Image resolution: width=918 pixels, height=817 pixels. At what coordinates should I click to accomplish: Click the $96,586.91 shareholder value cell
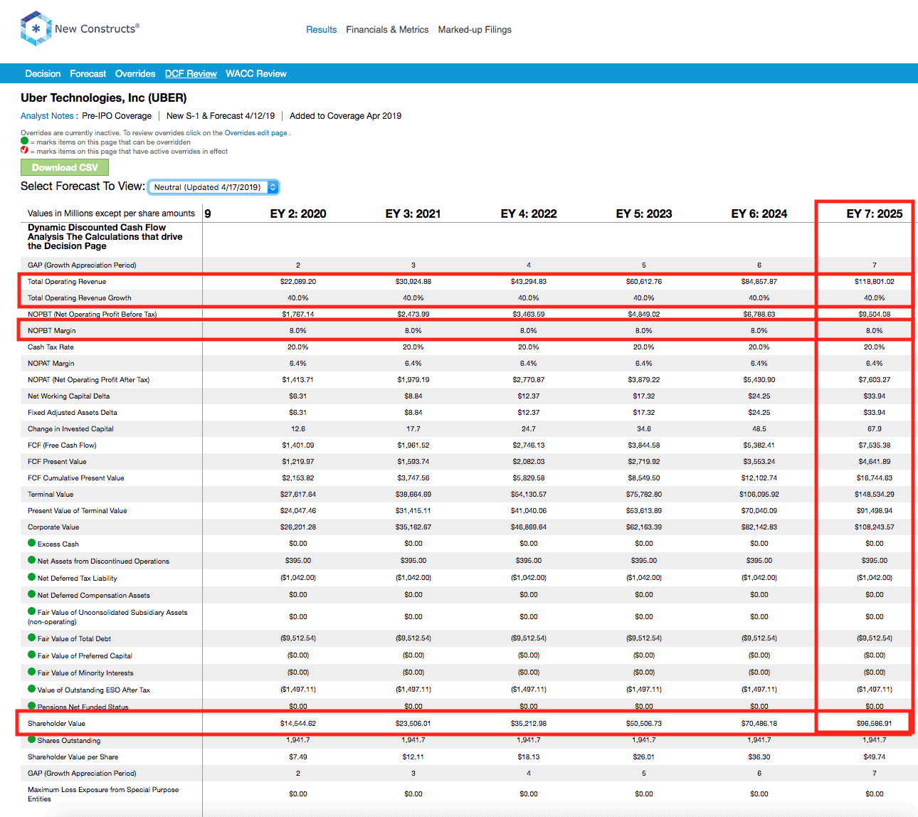pyautogui.click(x=875, y=724)
